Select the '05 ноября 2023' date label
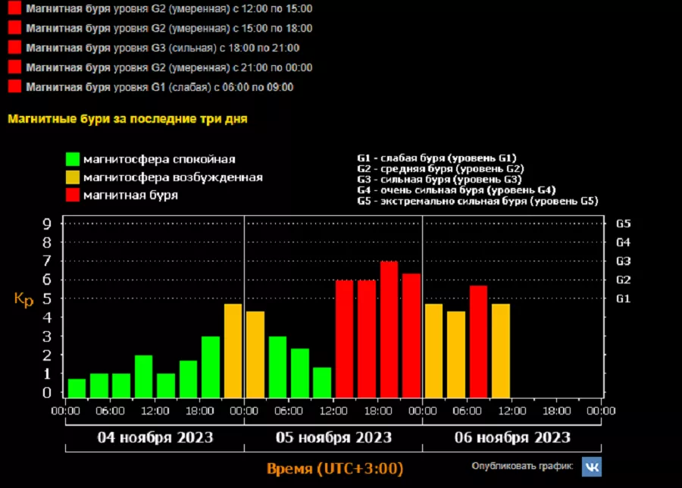Viewport: 682px width, 488px height. pyautogui.click(x=333, y=438)
